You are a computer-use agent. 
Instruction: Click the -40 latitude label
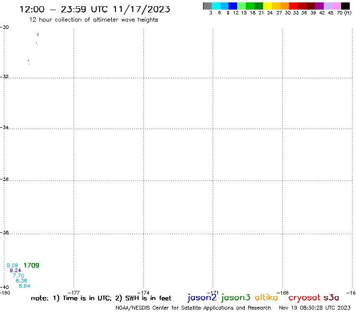pyautogui.click(x=4, y=288)
